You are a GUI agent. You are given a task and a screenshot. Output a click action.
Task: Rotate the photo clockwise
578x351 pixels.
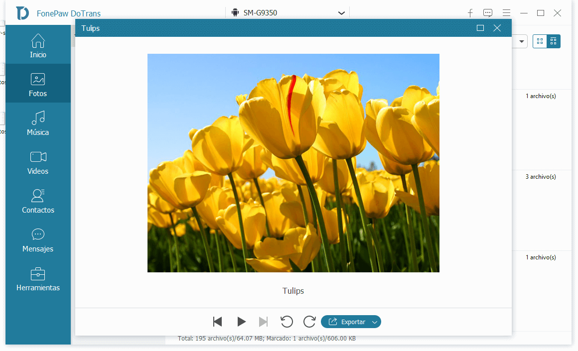click(x=309, y=322)
